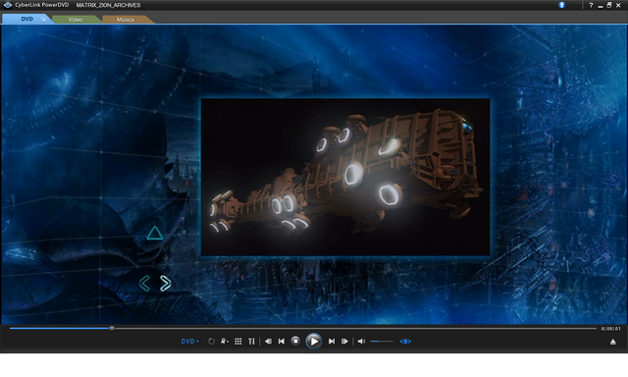
Task: Open the equalizer settings icon
Action: 251,342
